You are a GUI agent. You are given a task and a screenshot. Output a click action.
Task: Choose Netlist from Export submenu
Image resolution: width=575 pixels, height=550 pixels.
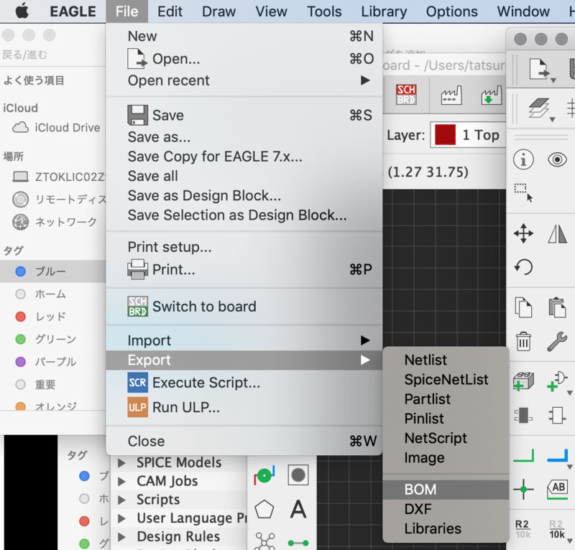pyautogui.click(x=446, y=360)
